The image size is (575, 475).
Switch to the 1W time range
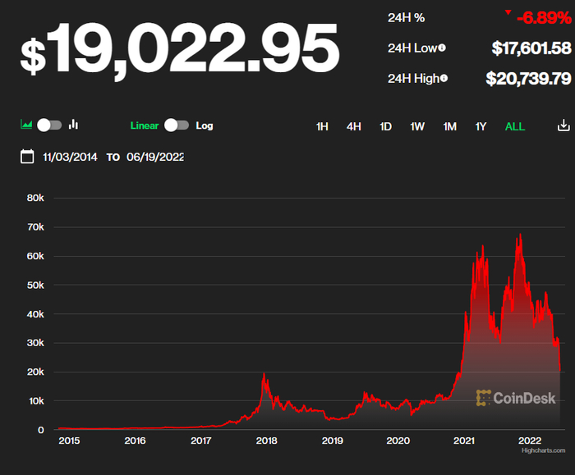pyautogui.click(x=417, y=126)
